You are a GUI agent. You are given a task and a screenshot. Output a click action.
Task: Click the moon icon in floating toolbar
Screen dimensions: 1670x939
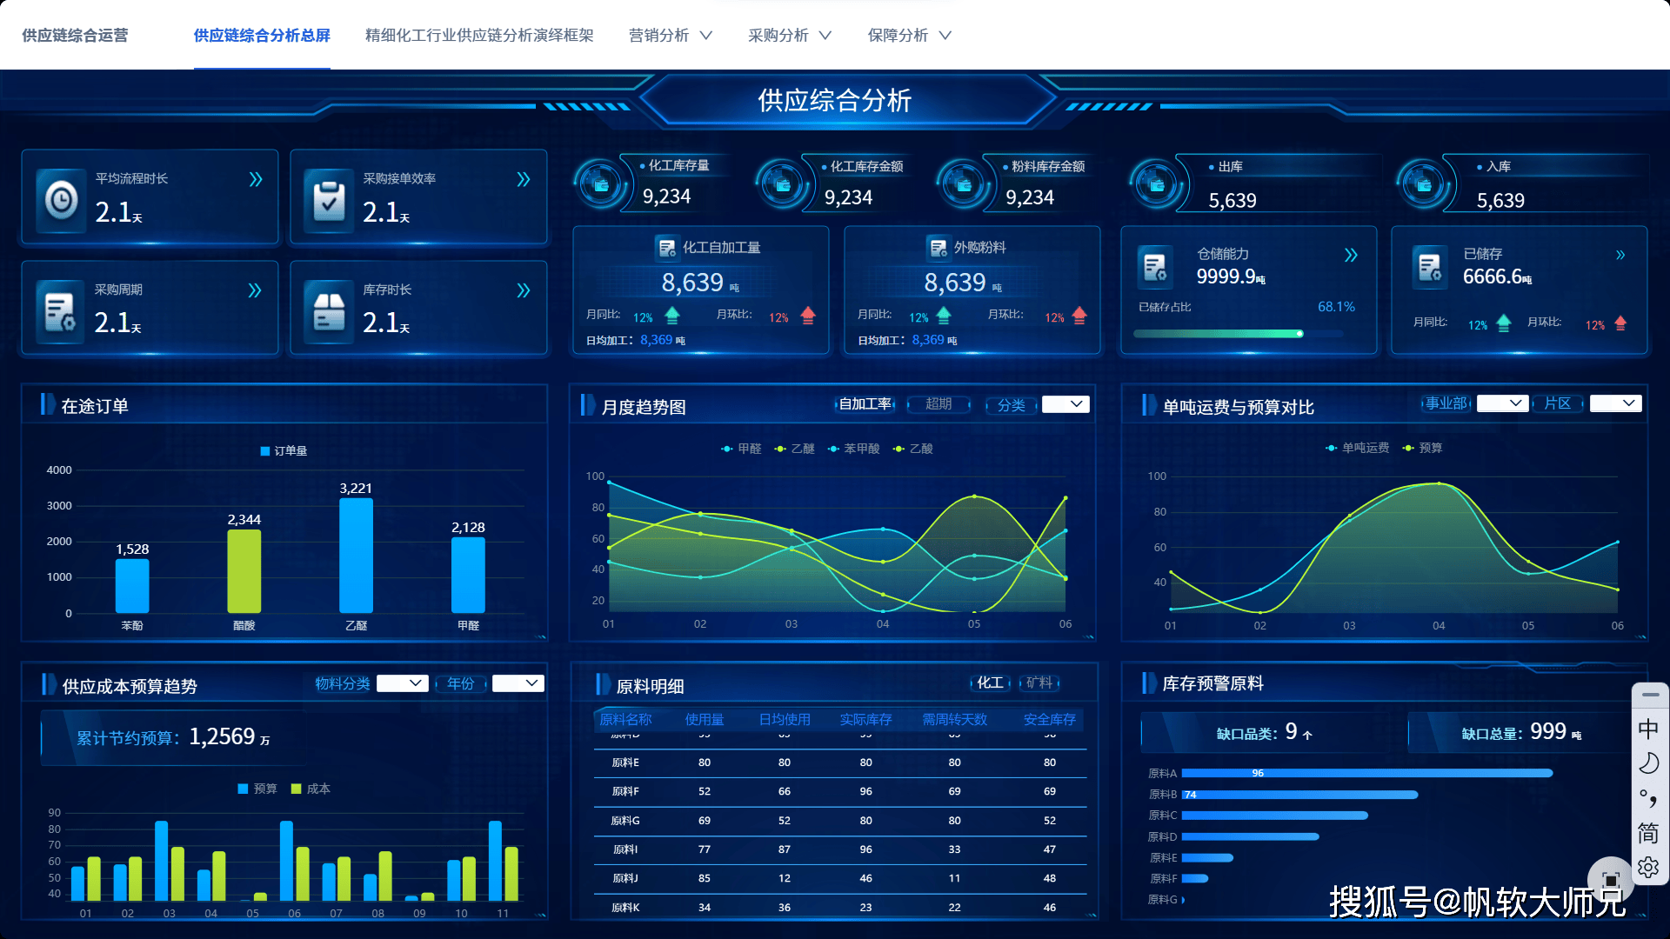[x=1648, y=763]
